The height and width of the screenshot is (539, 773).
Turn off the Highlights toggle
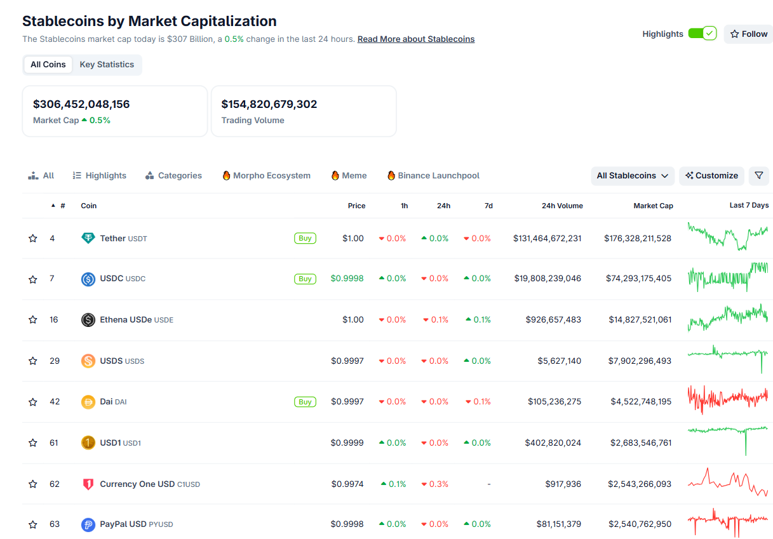(x=702, y=34)
